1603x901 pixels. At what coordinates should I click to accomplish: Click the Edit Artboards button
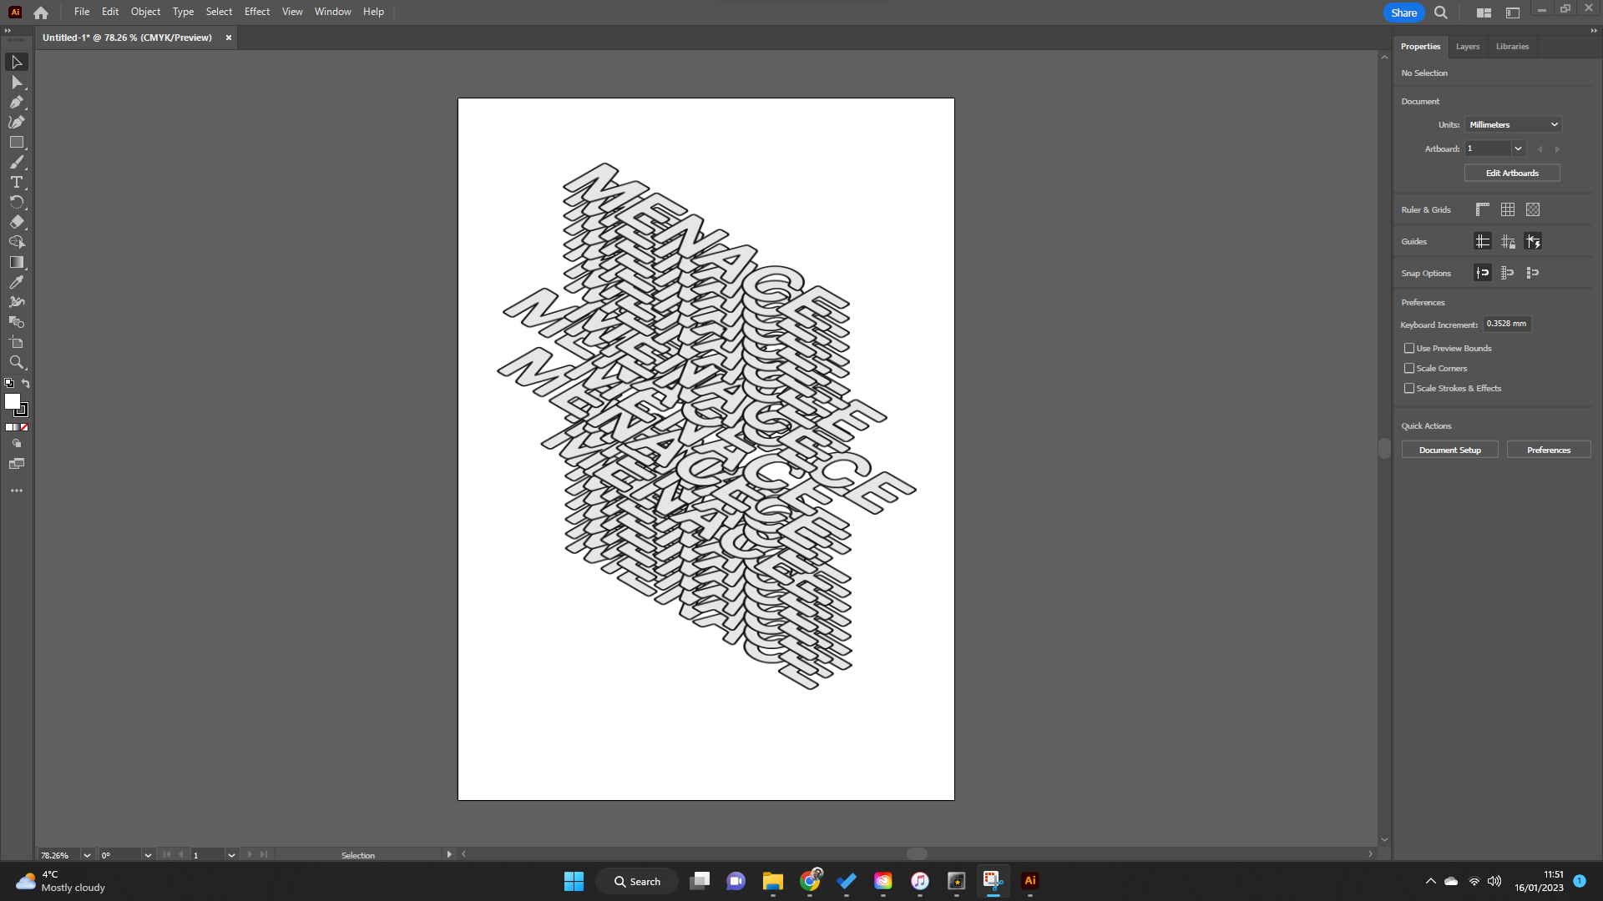pos(1511,173)
